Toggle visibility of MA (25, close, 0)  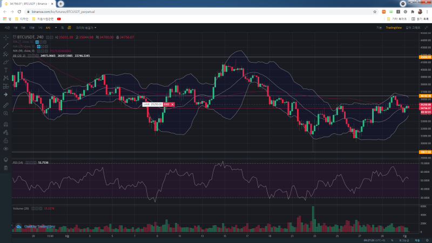pos(39,46)
